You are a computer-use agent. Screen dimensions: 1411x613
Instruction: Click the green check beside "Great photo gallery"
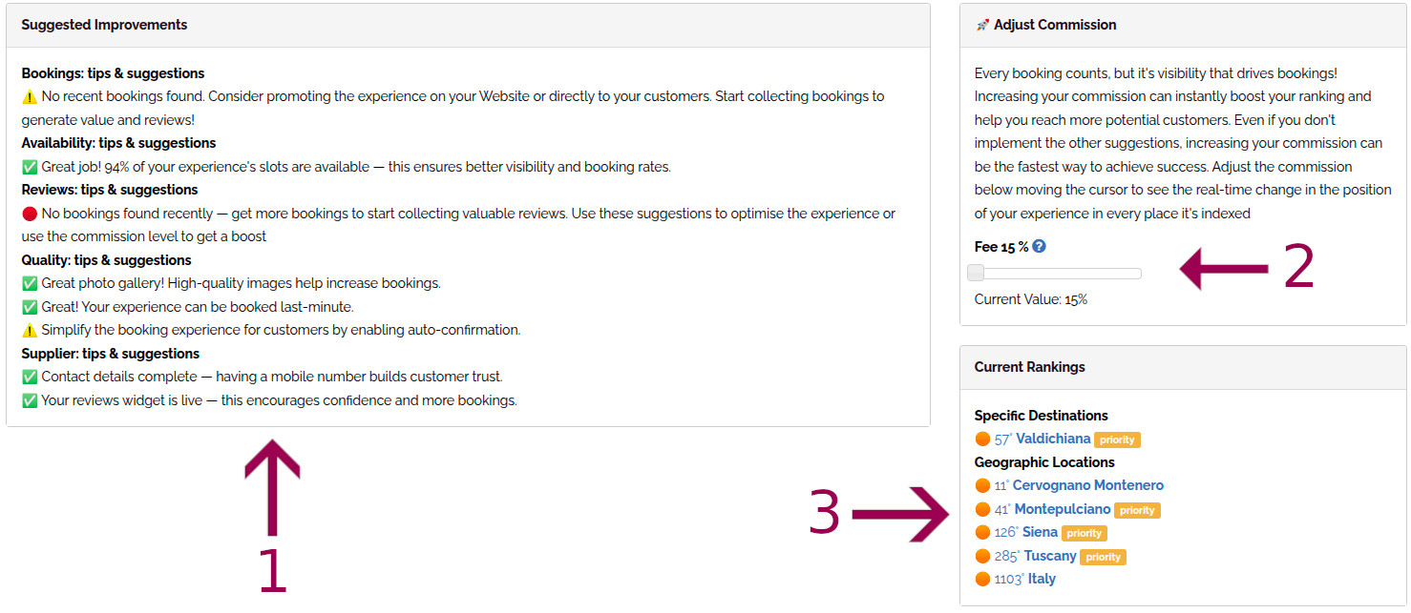click(x=30, y=283)
